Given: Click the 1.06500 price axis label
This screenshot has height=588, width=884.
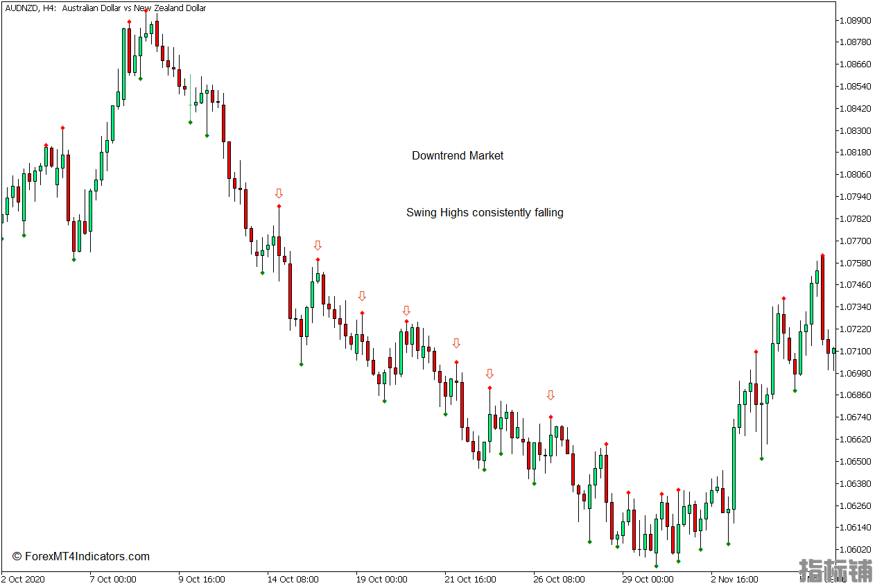Looking at the screenshot, I should (x=855, y=461).
